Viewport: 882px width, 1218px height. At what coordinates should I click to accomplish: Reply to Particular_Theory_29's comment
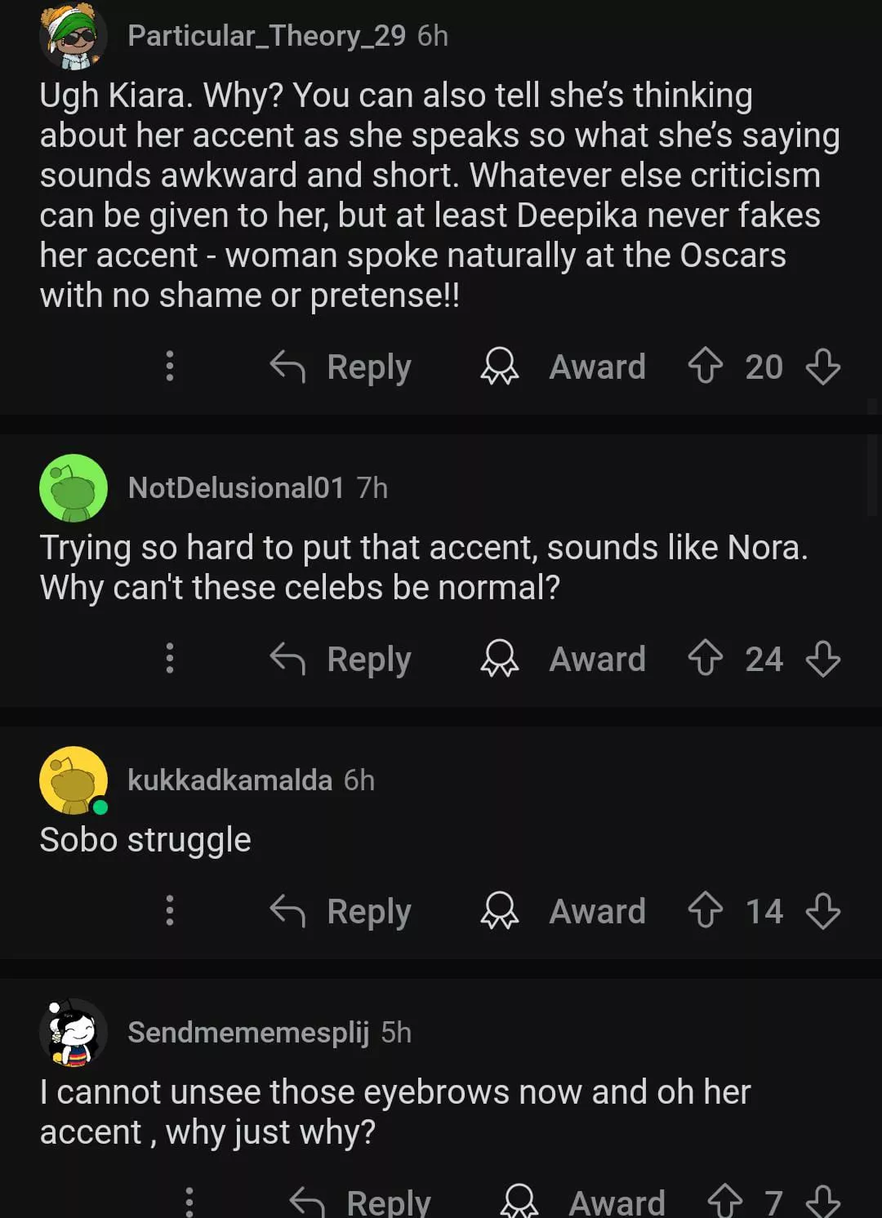(x=341, y=367)
